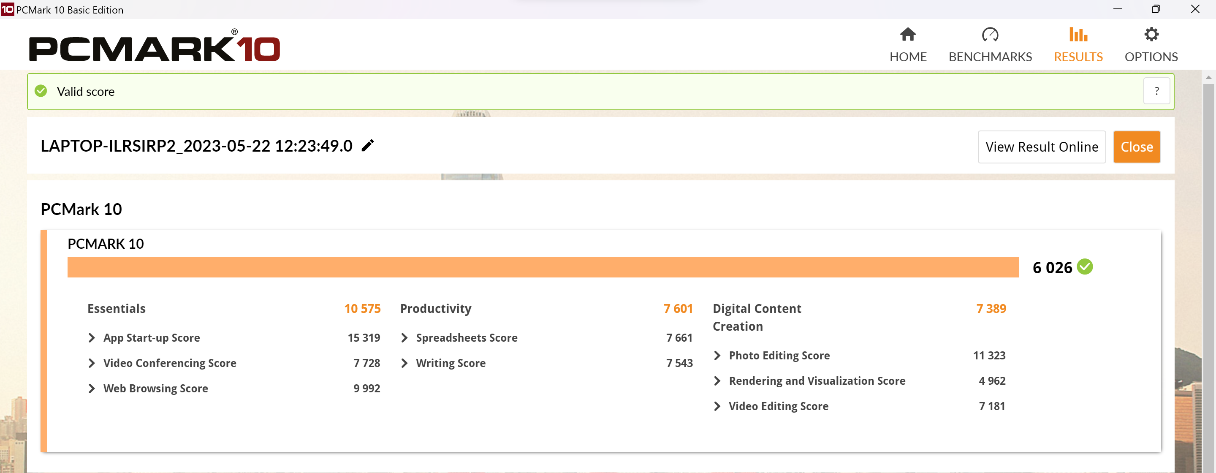
Task: Open Options via the gear icon
Action: 1151,35
